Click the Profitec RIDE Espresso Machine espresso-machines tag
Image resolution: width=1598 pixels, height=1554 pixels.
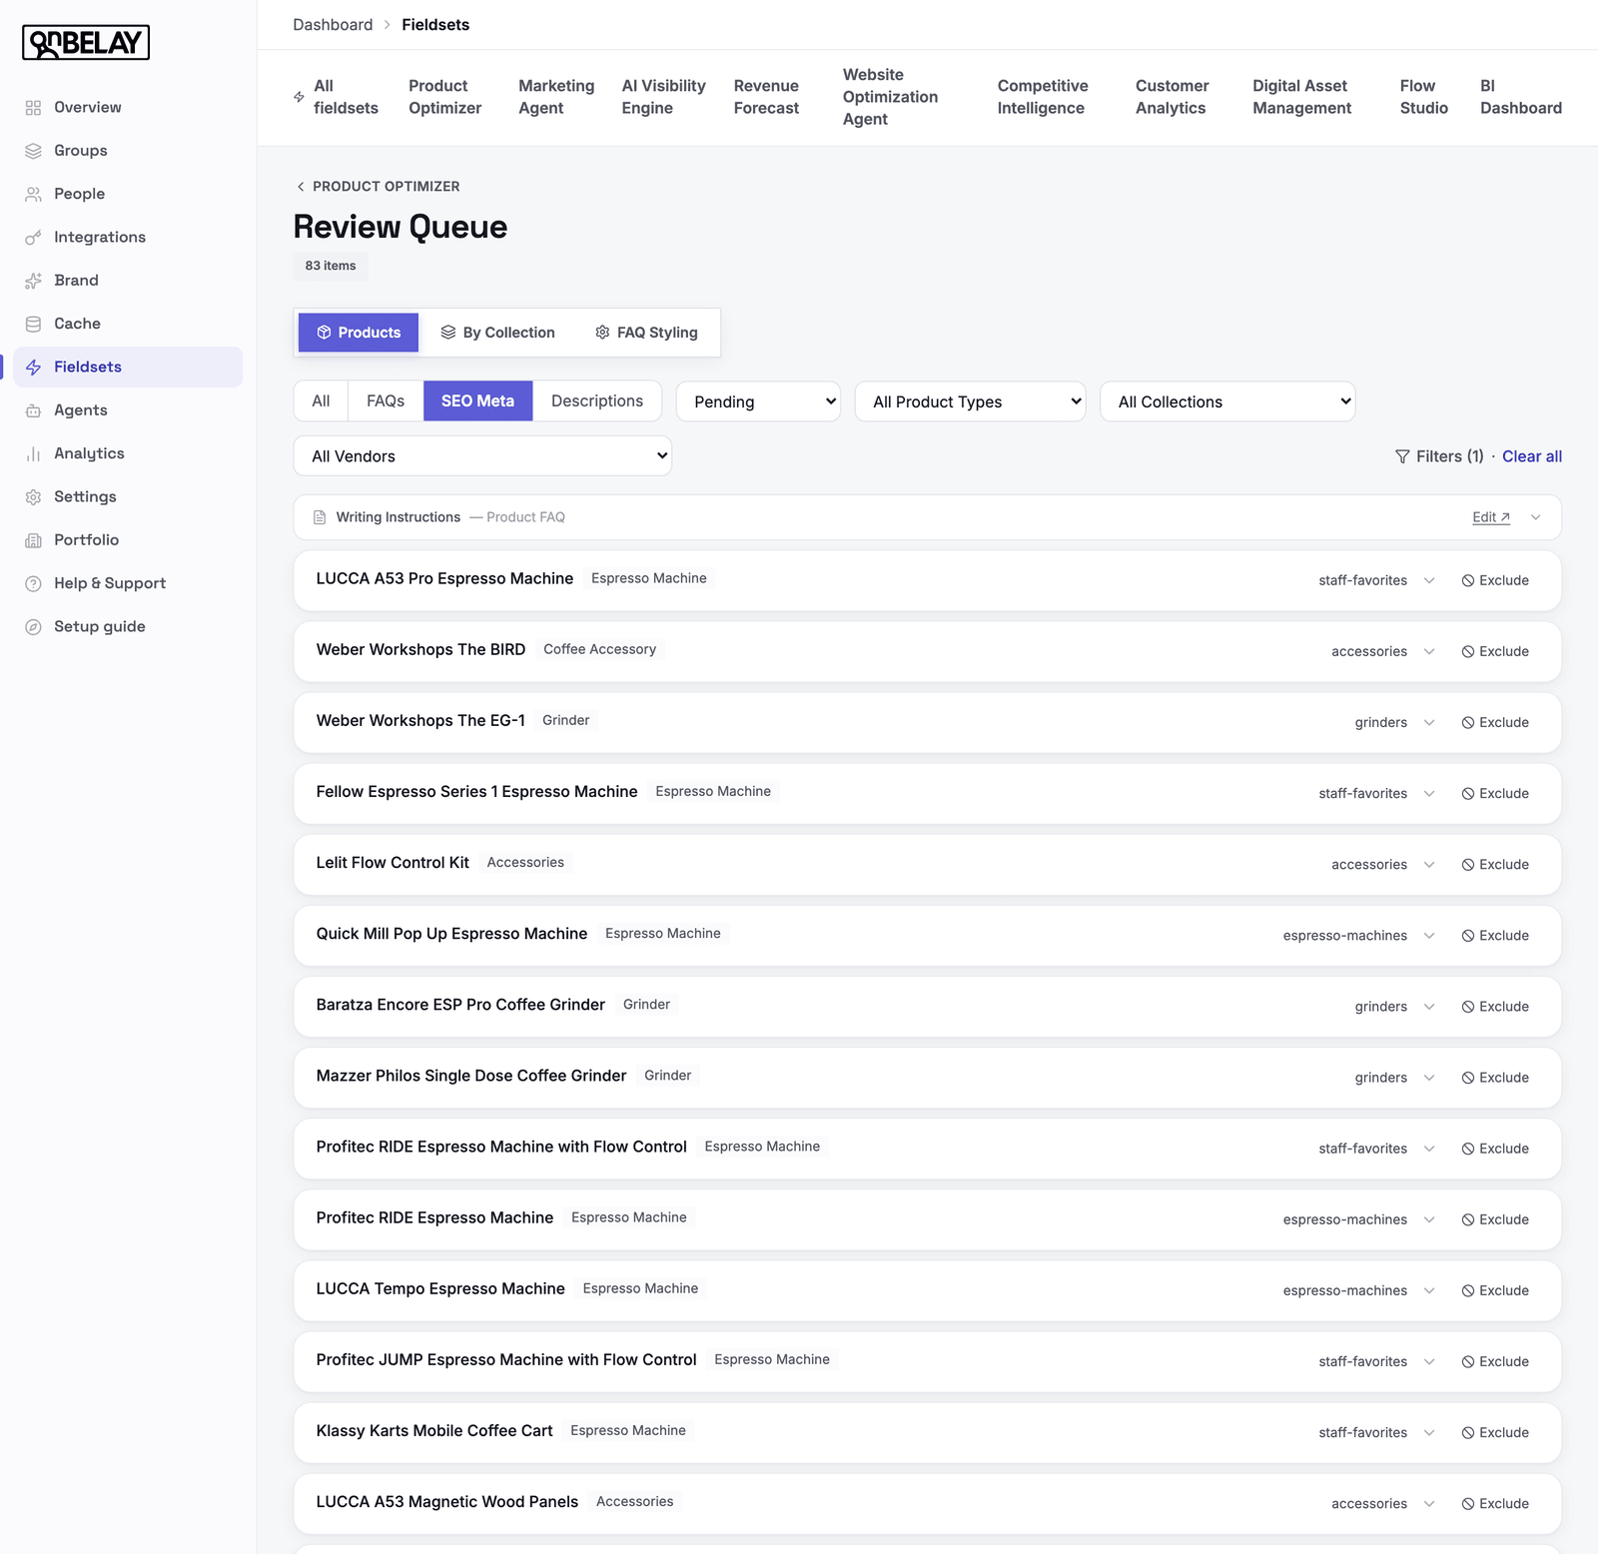tap(1344, 1219)
